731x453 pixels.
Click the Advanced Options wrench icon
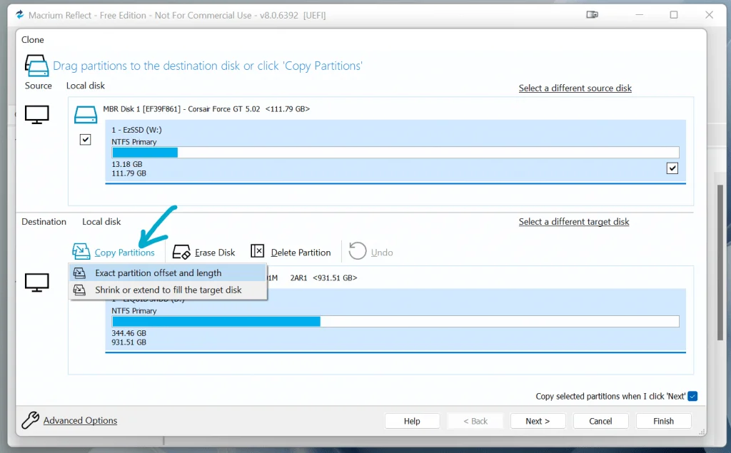[x=30, y=420]
